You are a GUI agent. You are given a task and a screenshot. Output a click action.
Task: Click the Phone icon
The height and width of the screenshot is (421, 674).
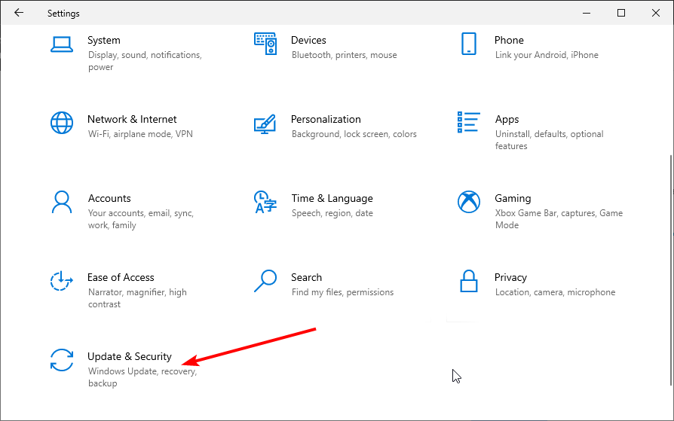(x=468, y=44)
